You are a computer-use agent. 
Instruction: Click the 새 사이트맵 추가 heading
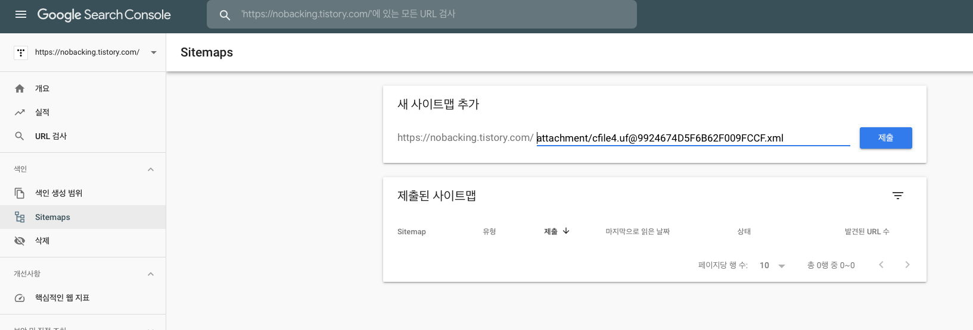(x=439, y=104)
